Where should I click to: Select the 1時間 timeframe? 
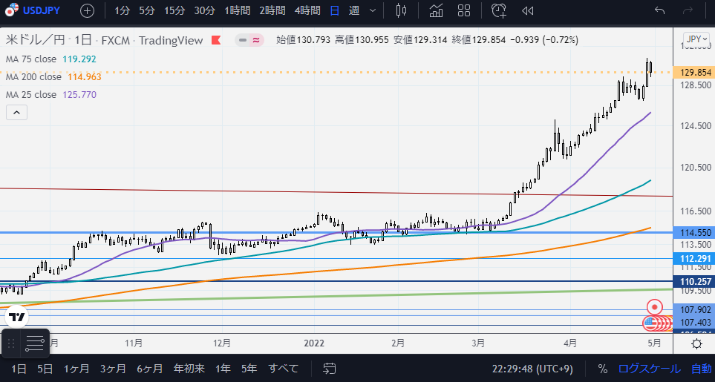coord(238,11)
